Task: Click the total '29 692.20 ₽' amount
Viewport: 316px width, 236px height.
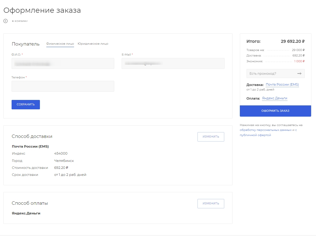Action: [293, 41]
